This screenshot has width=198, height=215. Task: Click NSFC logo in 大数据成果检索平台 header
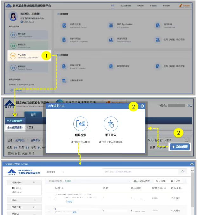[12, 172]
